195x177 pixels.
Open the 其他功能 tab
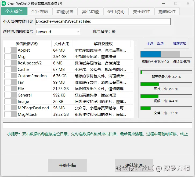coord(91,11)
